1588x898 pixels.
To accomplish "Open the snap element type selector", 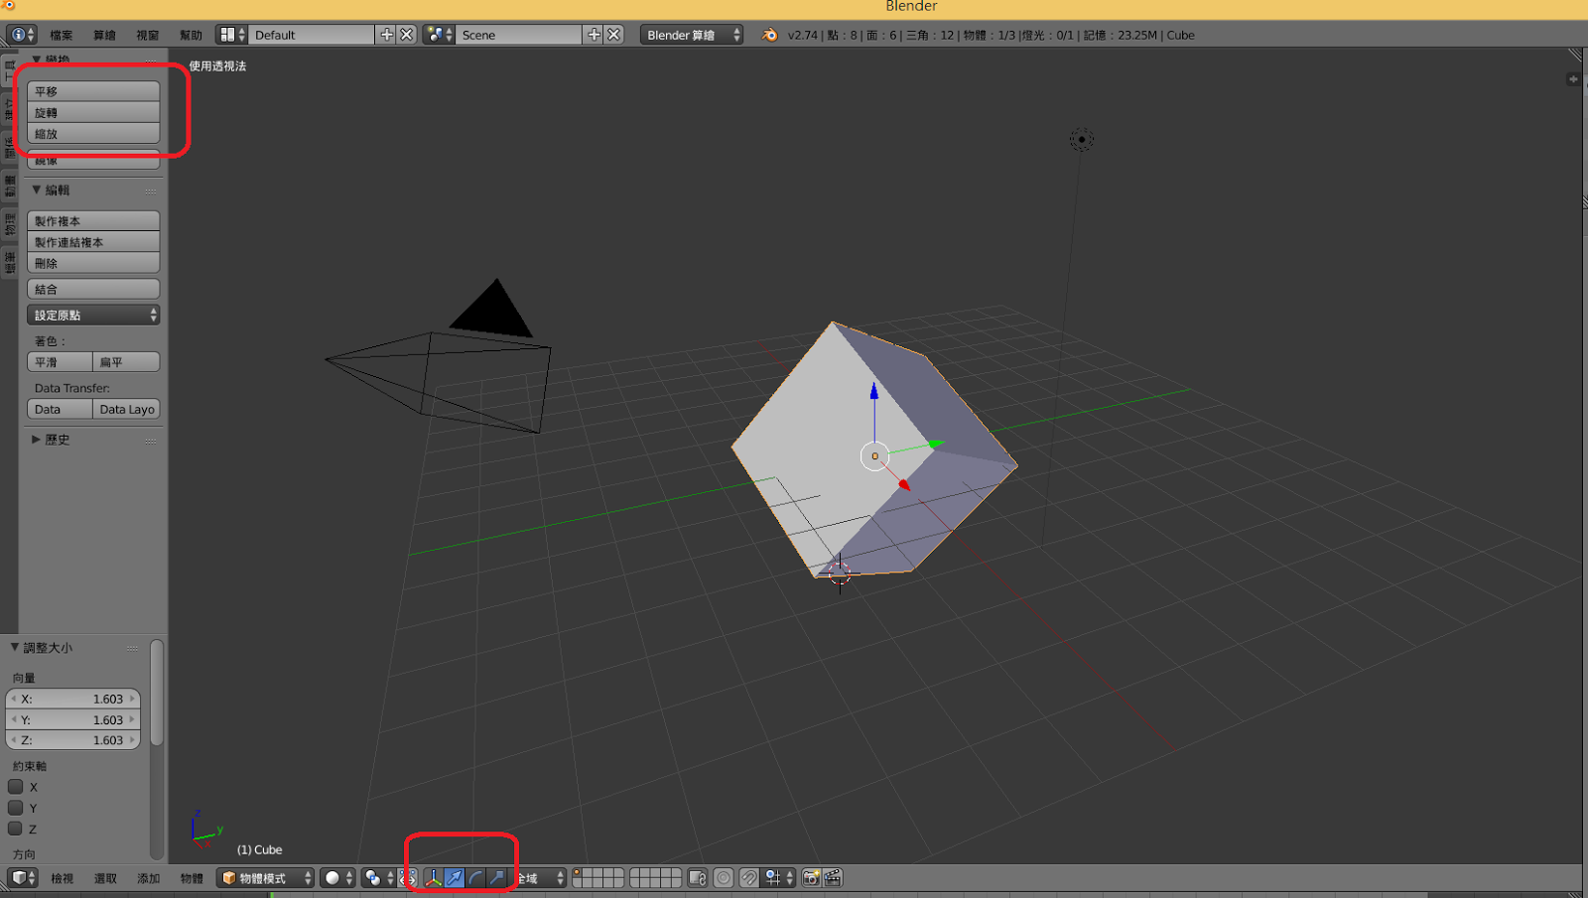I will coord(779,878).
